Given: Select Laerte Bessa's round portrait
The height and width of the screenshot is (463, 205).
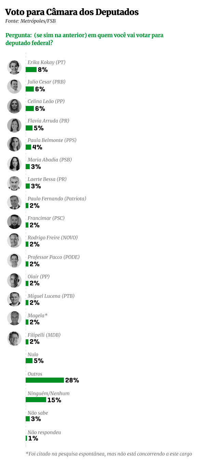Looking at the screenshot, I should [x=14, y=183].
